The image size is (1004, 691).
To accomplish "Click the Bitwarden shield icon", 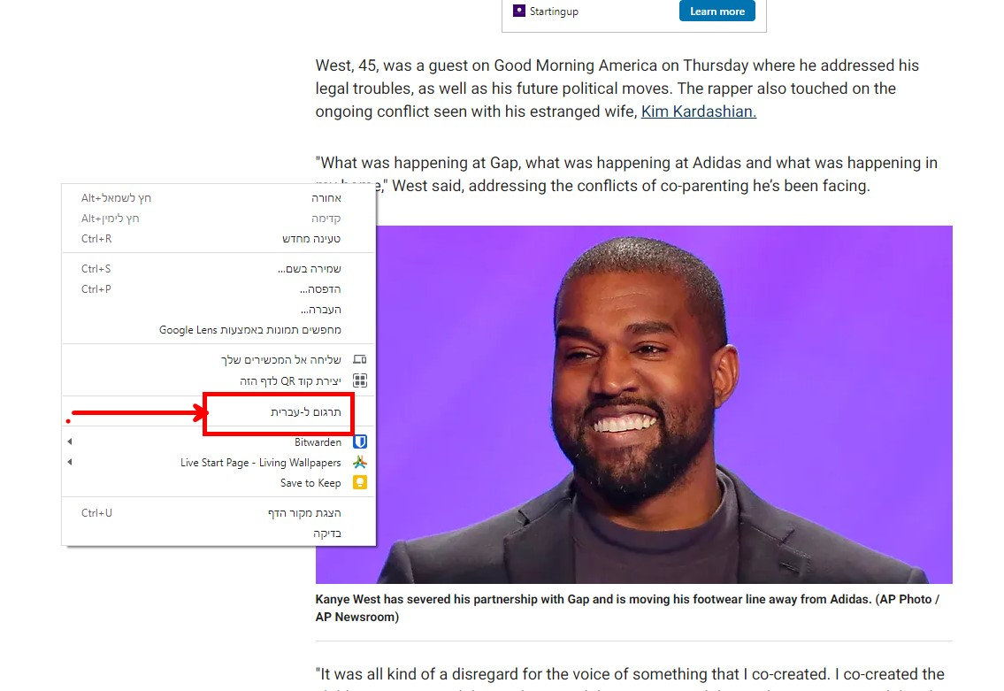I will [x=360, y=441].
